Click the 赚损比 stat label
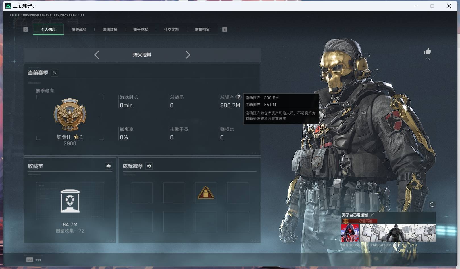The height and width of the screenshot is (269, 460). pyautogui.click(x=227, y=129)
